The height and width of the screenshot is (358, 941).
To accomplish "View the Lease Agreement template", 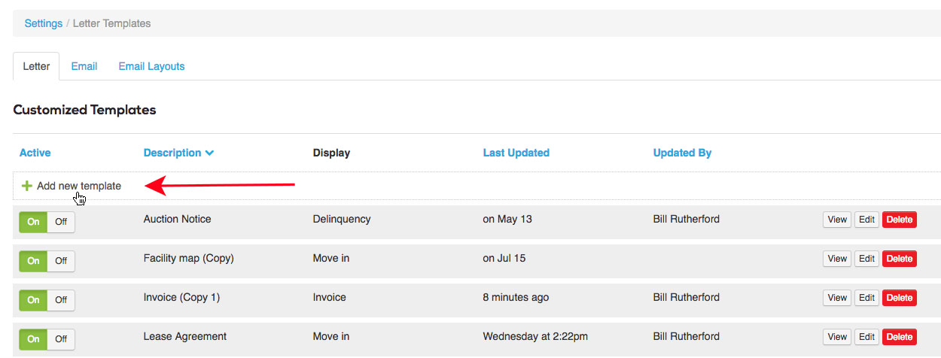I will pos(837,337).
